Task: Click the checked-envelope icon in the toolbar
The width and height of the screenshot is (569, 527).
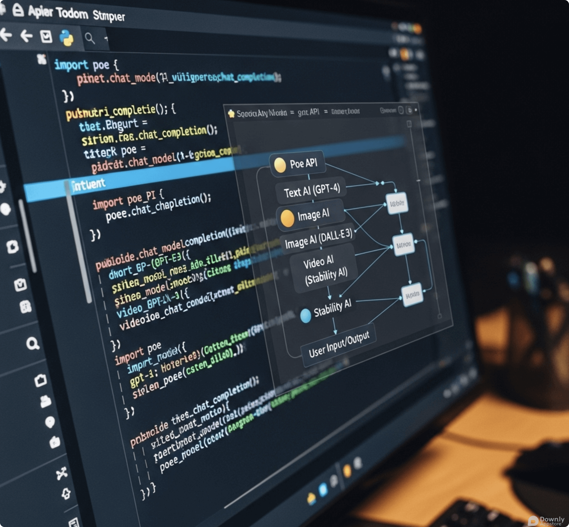Action: [46, 36]
